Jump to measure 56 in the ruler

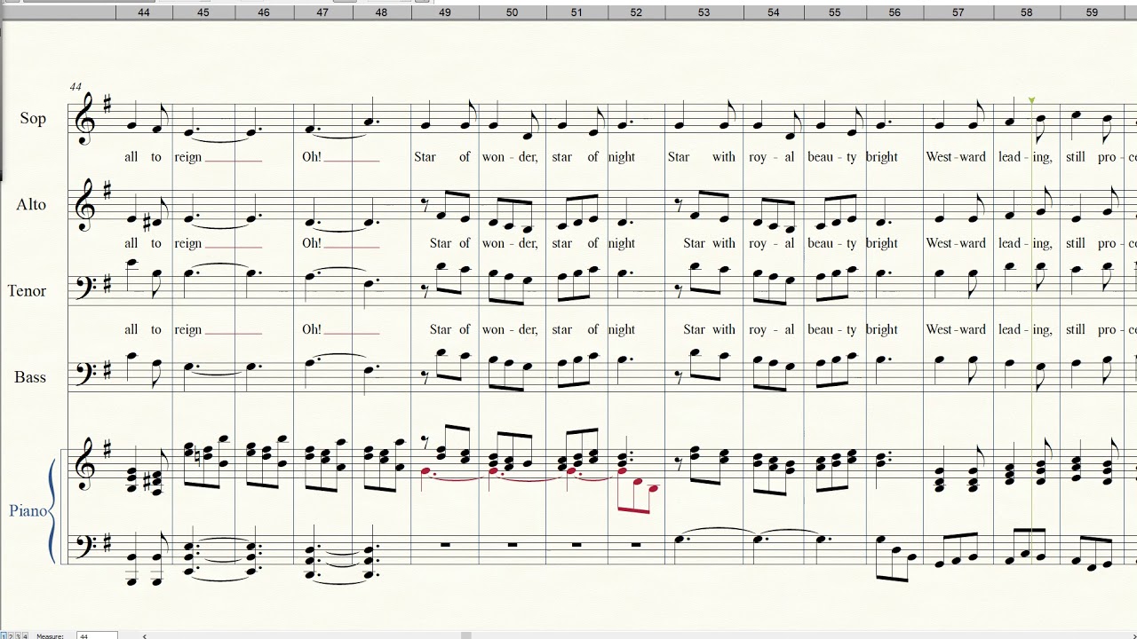[x=894, y=12]
